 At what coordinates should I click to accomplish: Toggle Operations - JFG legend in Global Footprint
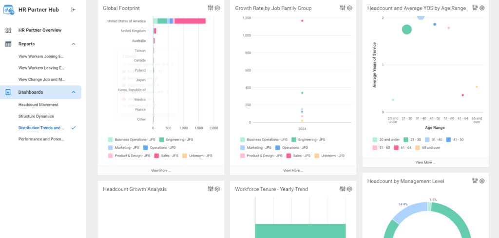tap(159, 148)
